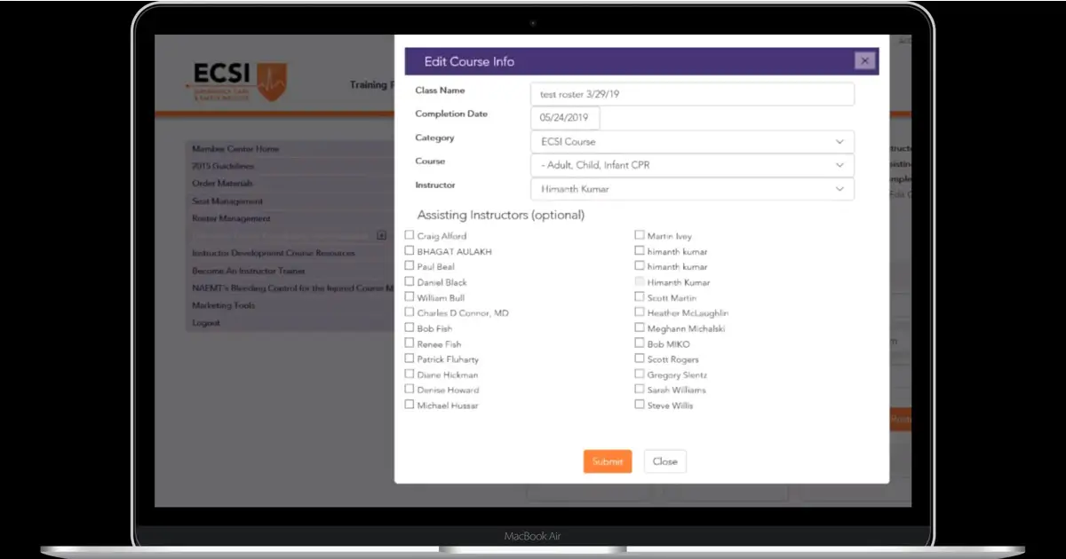Click the plus icon in sidebar menu
Image resolution: width=1066 pixels, height=559 pixels.
tap(381, 235)
